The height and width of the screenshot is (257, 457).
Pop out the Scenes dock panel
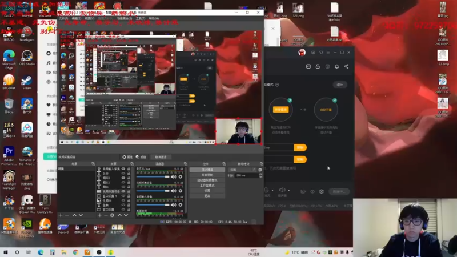coord(93,164)
